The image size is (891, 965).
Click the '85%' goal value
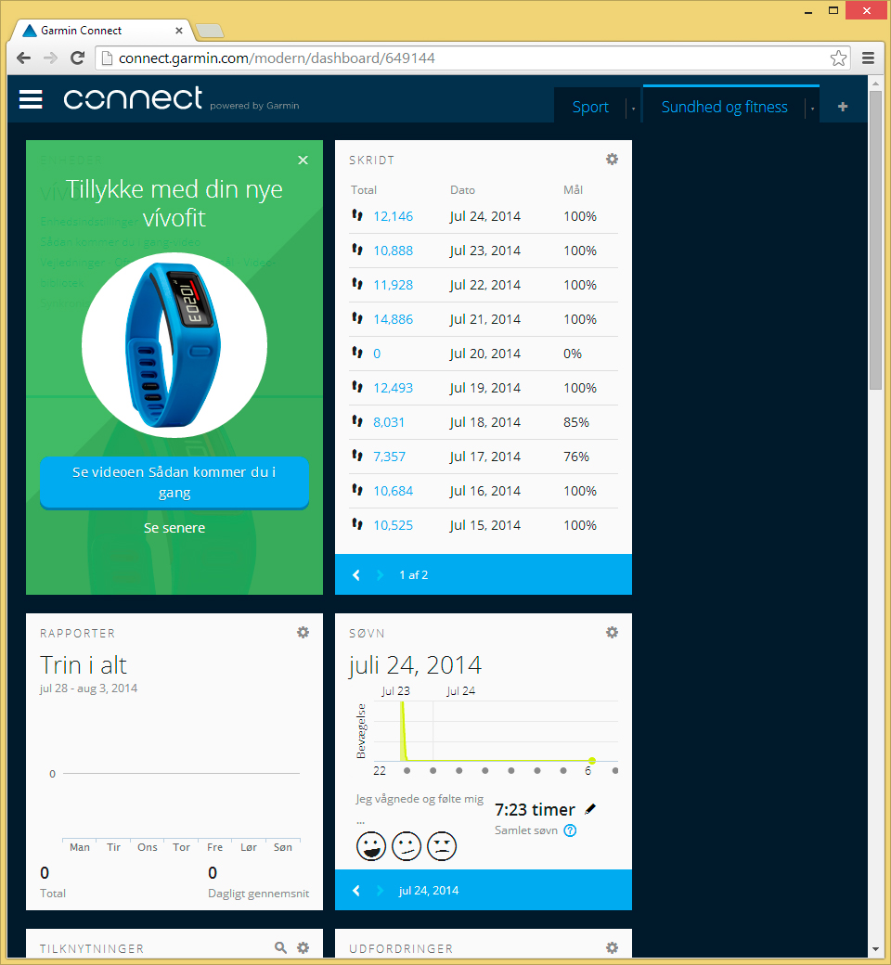pos(576,423)
